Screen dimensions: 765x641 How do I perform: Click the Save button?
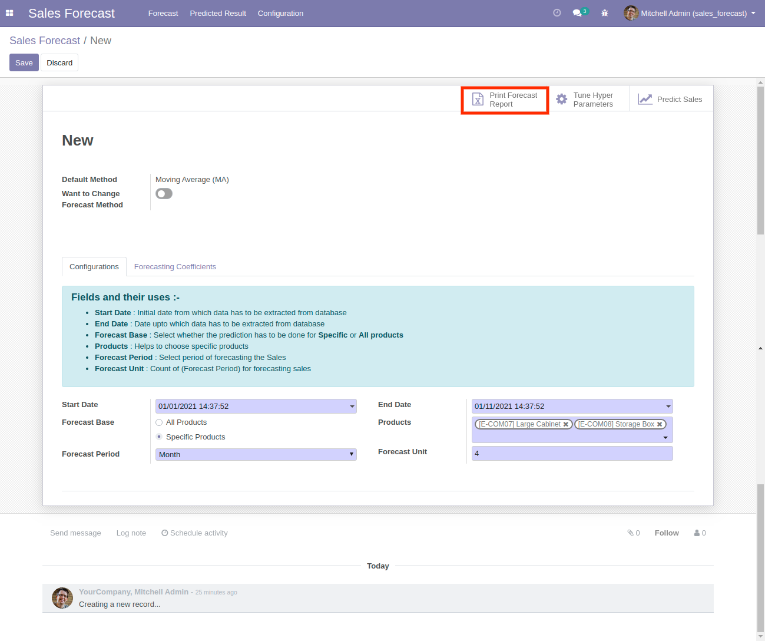tap(24, 62)
